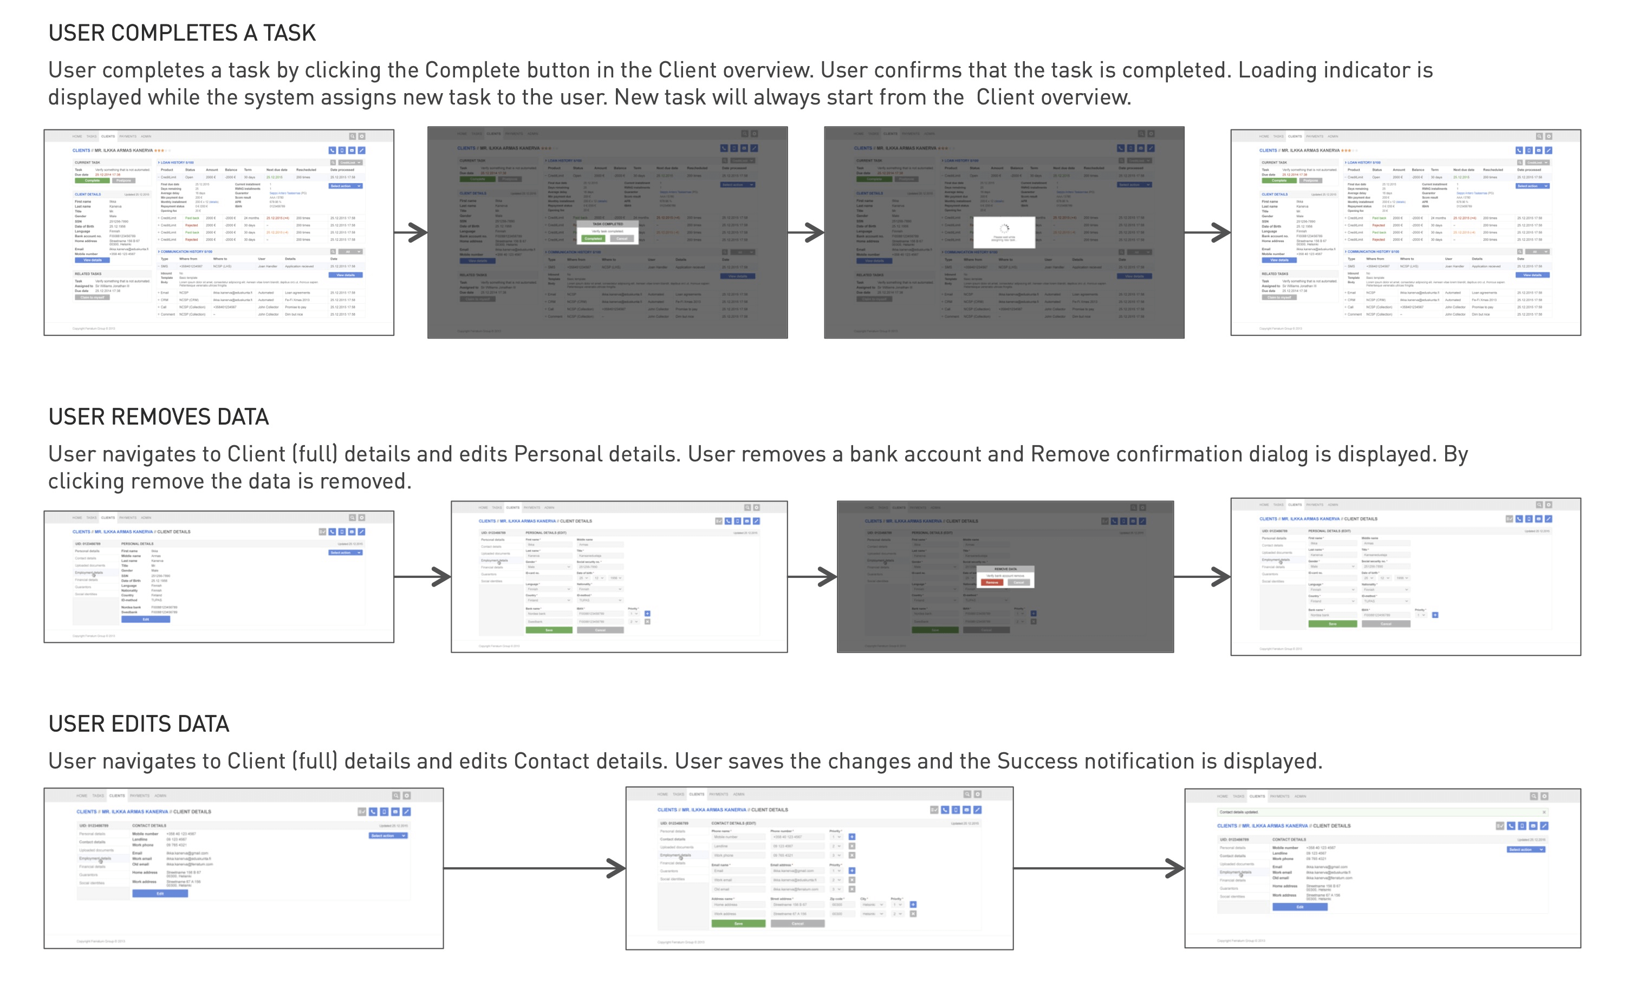The image size is (1625, 983).
Task: Open Select action in read-only Personal Details mockup
Action: [346, 552]
